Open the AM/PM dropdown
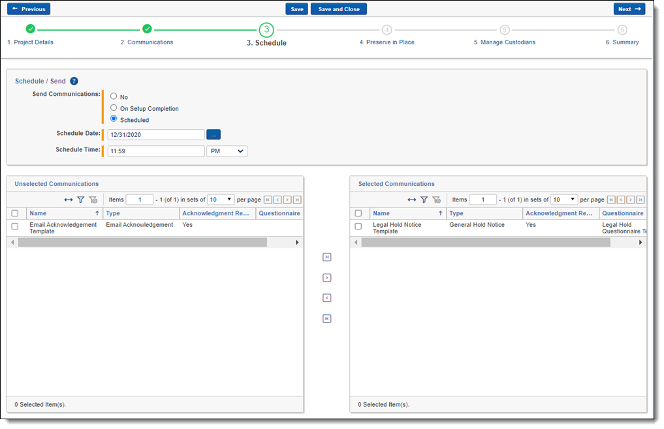The height and width of the screenshot is (429, 664). [x=227, y=151]
